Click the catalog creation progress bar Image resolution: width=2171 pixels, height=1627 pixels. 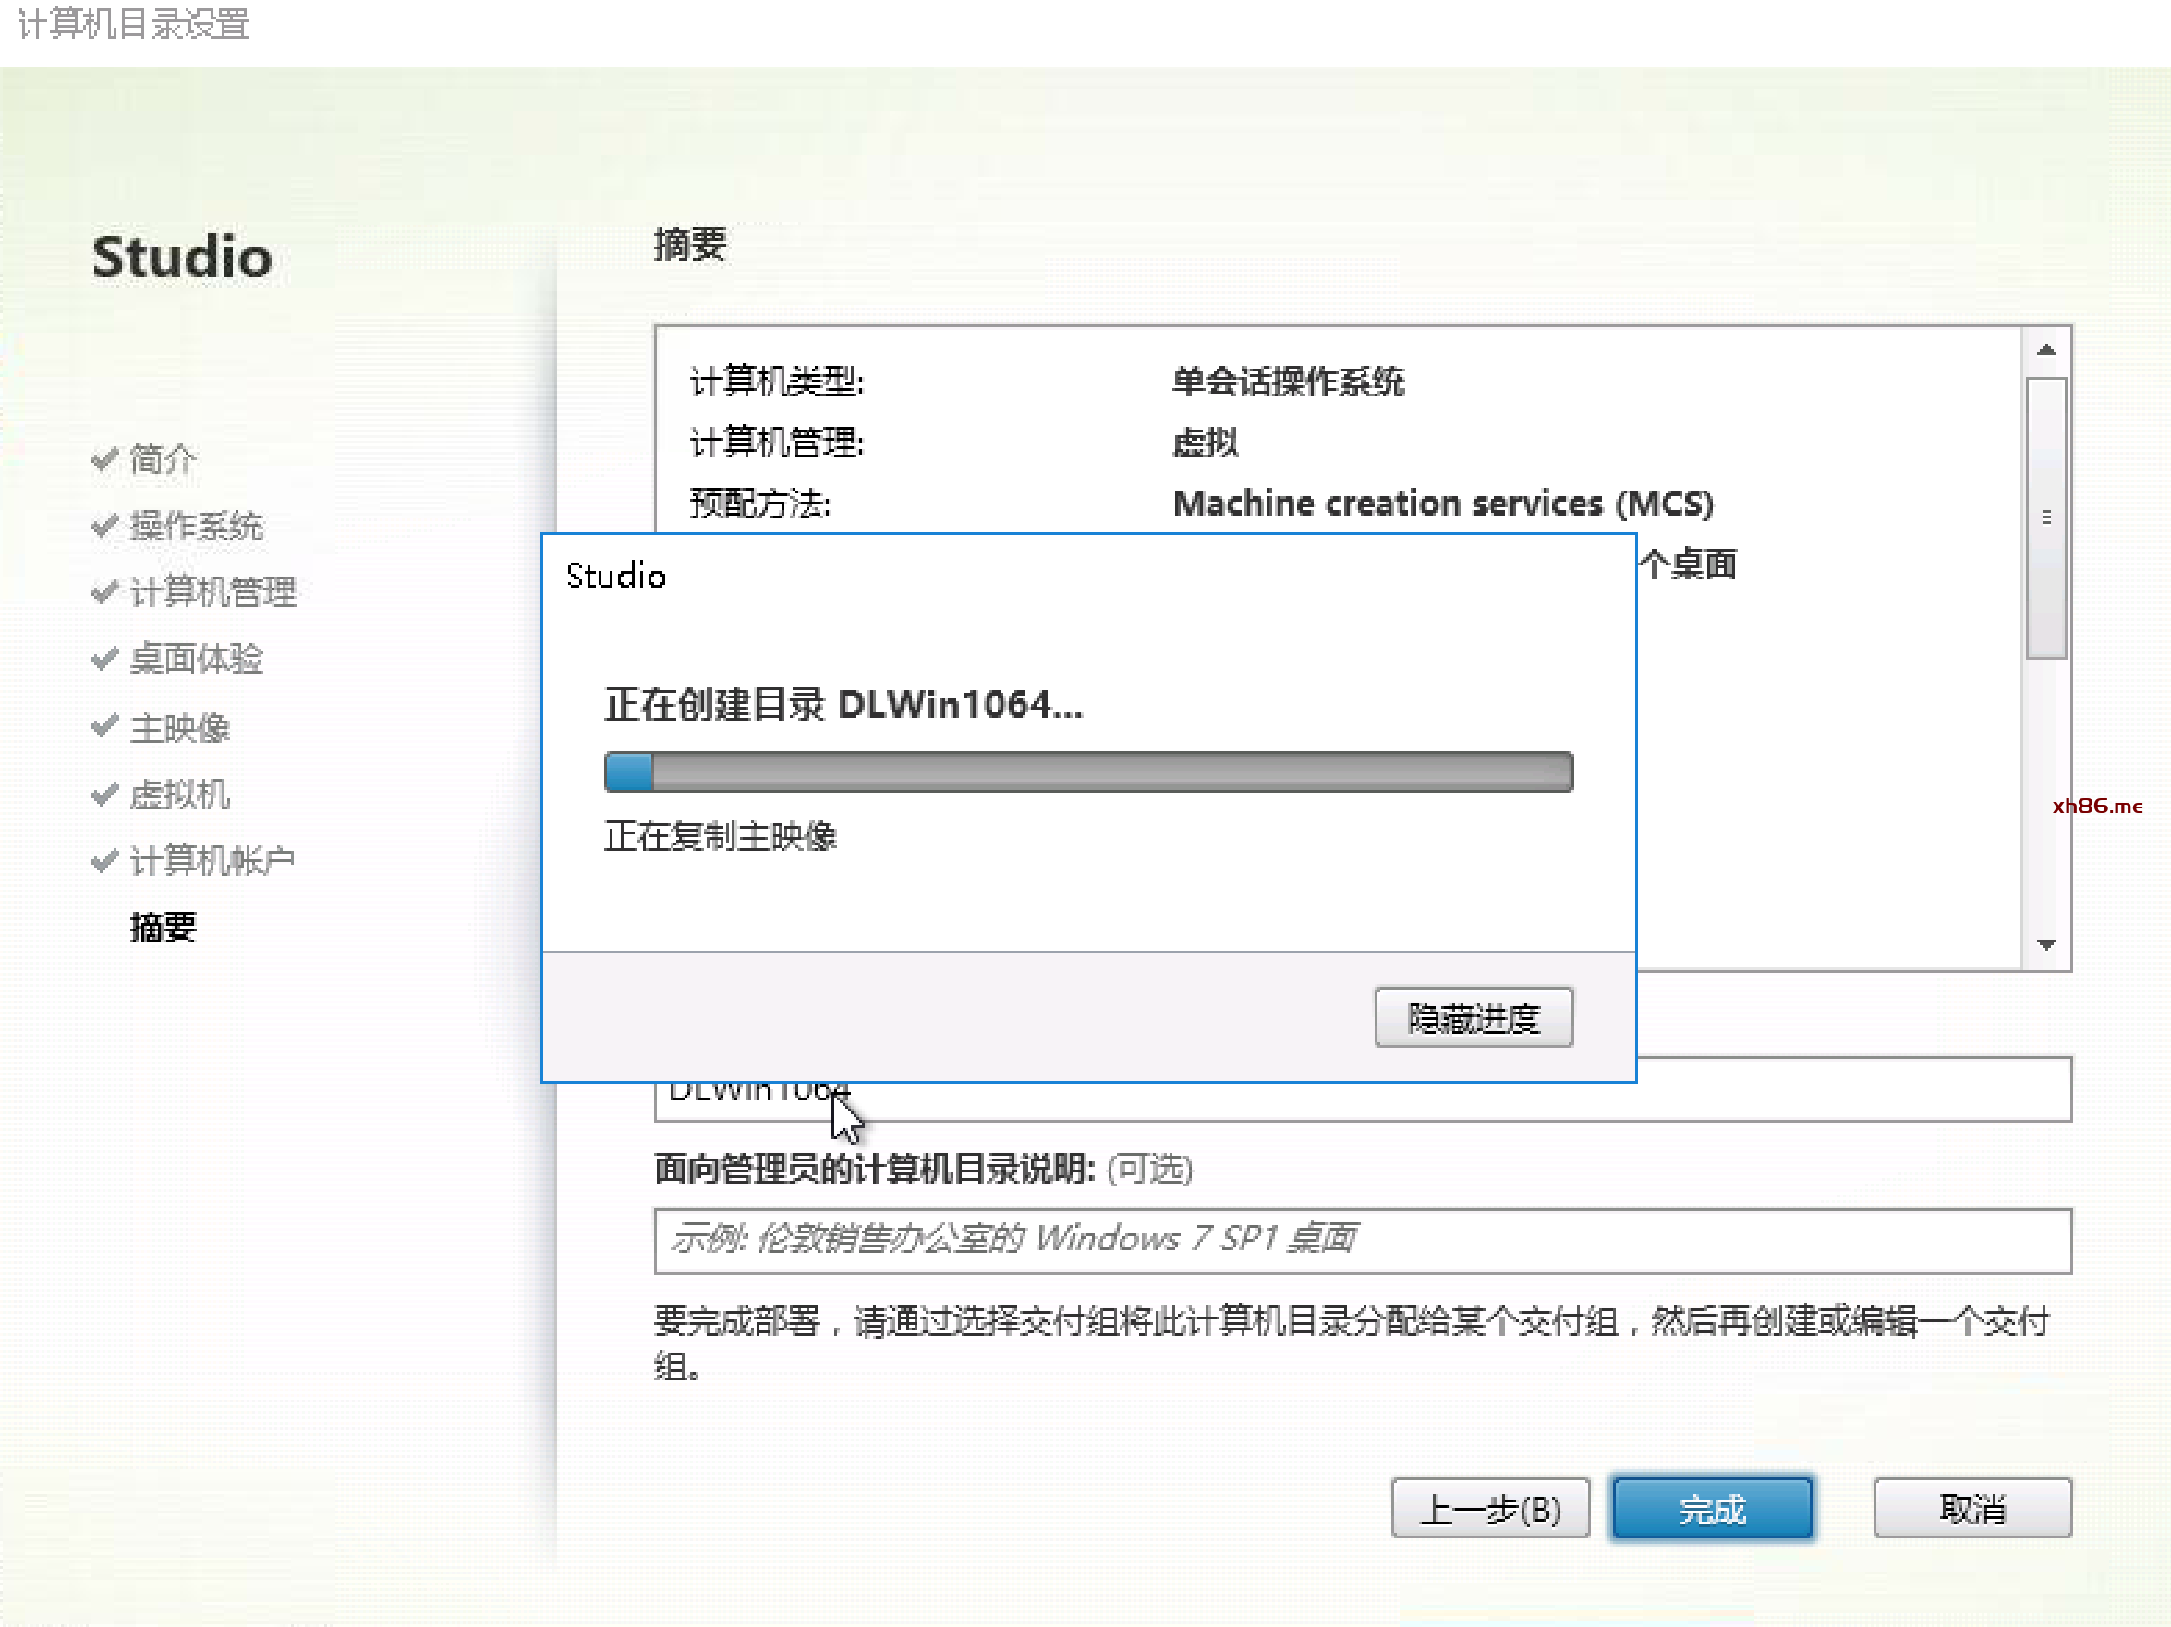point(1088,771)
